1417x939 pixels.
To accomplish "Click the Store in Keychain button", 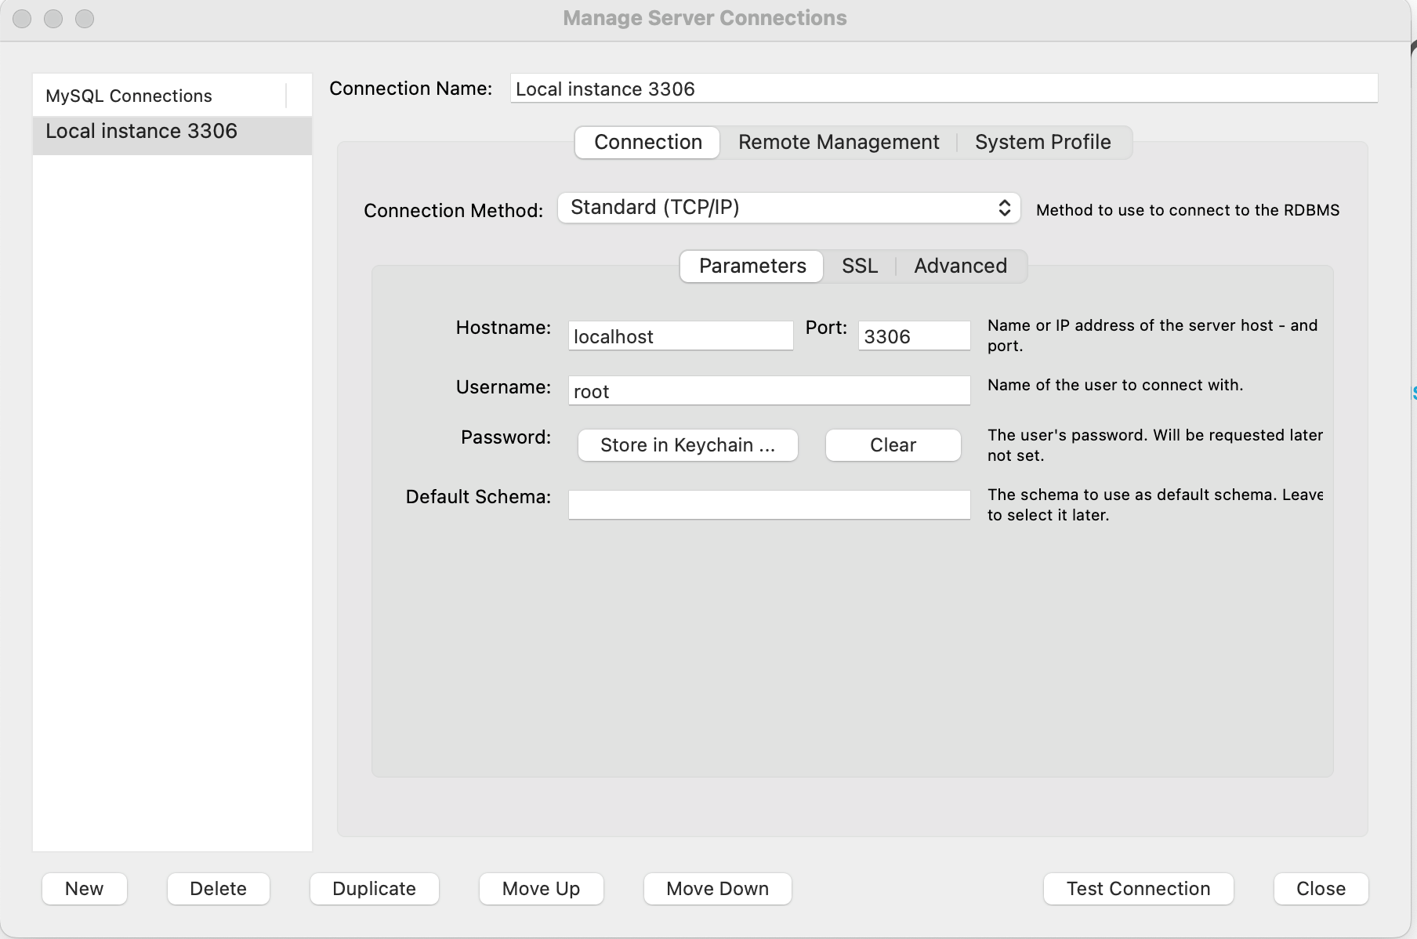I will (x=687, y=445).
